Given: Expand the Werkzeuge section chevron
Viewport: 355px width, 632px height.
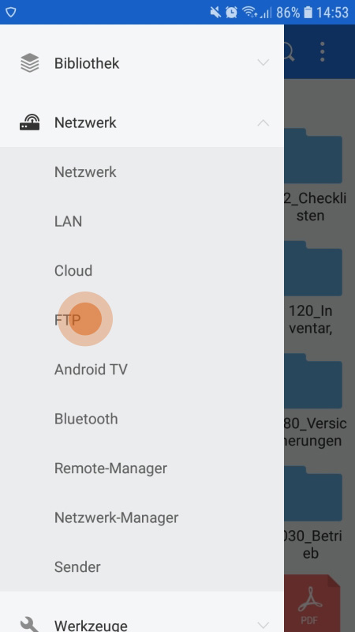Looking at the screenshot, I should click(x=263, y=624).
